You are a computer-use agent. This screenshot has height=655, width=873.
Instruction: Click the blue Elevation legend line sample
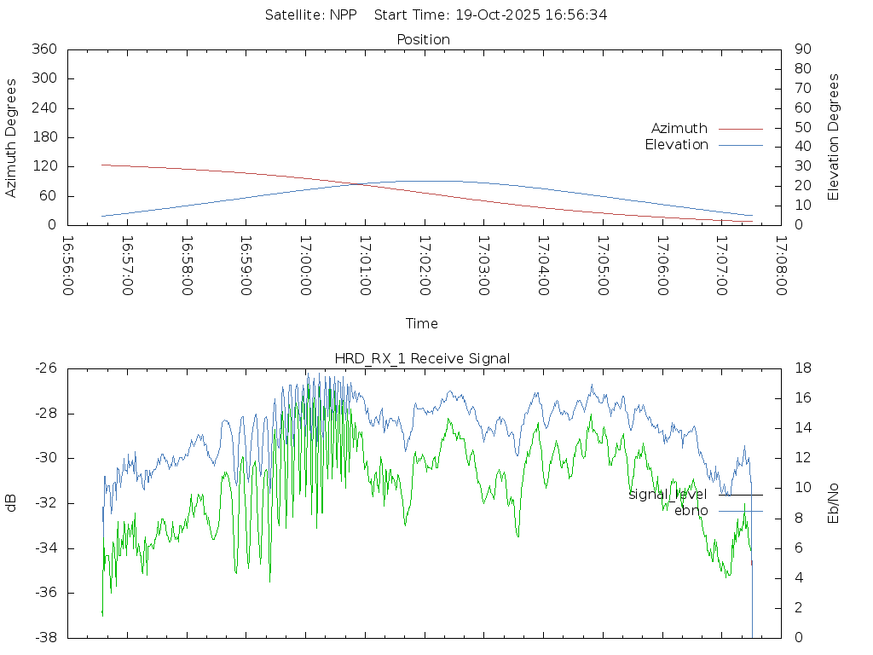click(x=740, y=145)
